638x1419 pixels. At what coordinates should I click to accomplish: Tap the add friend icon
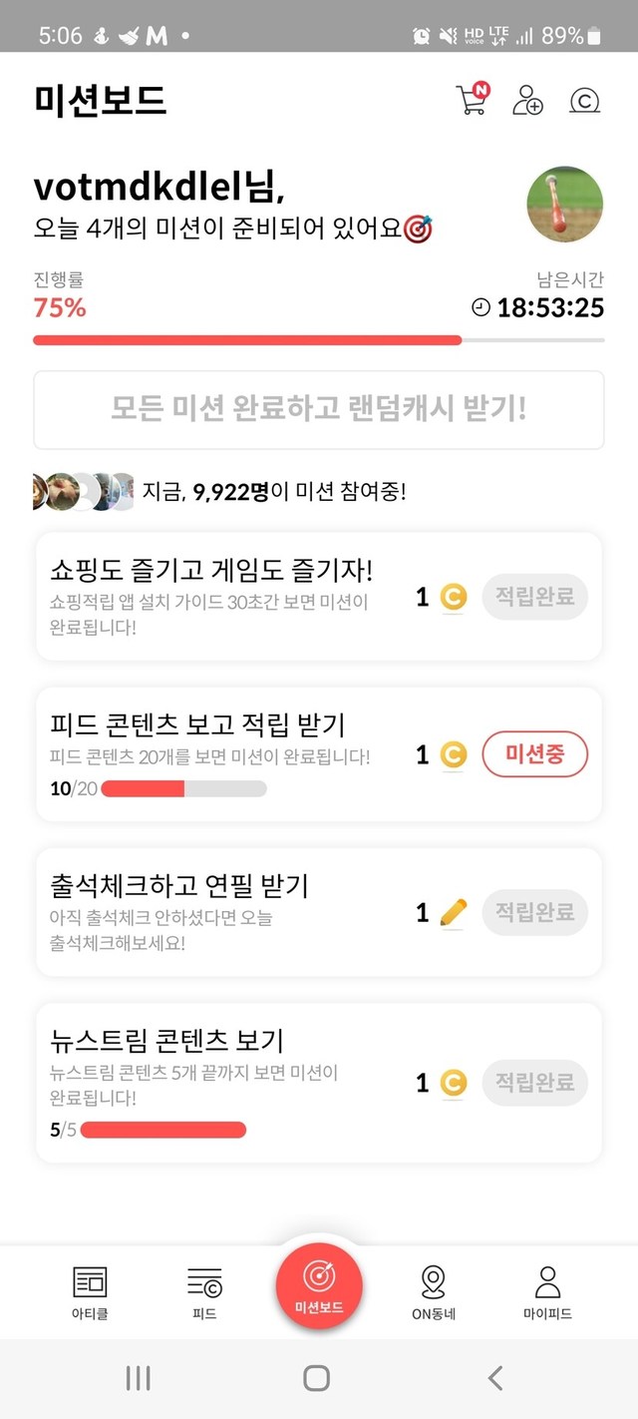527,100
